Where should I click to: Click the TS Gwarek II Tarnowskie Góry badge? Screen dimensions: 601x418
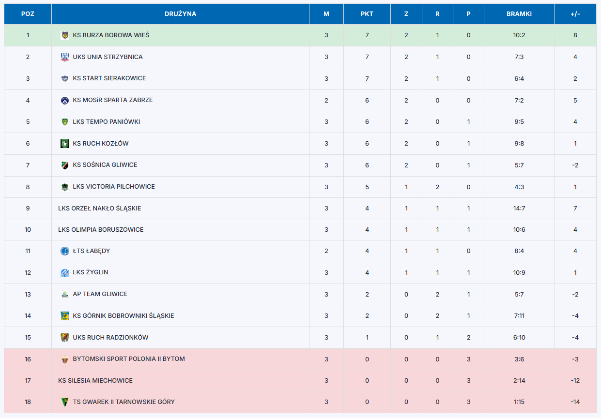(64, 402)
